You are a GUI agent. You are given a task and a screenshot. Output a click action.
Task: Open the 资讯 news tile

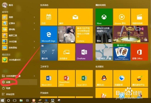[x=131, y=34]
